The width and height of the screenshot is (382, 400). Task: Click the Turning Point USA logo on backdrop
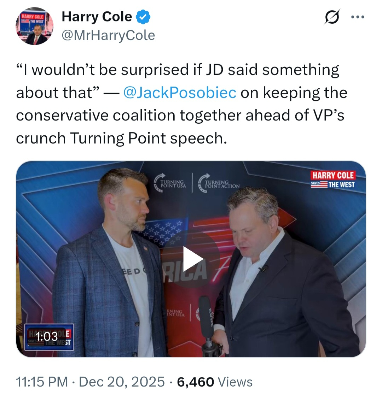pyautogui.click(x=170, y=182)
